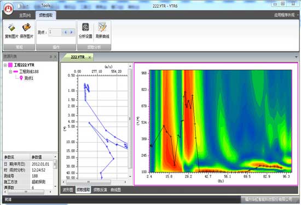Image resolution: width=301 pixels, height=205 pixels.
Task: Switch to the 主页(H) ribbon tab
Action: click(25, 15)
